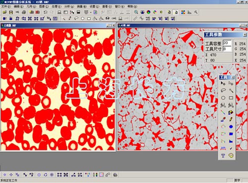Open the 分析 (Analysis) menu
The image size is (248, 183).
(x=69, y=6)
